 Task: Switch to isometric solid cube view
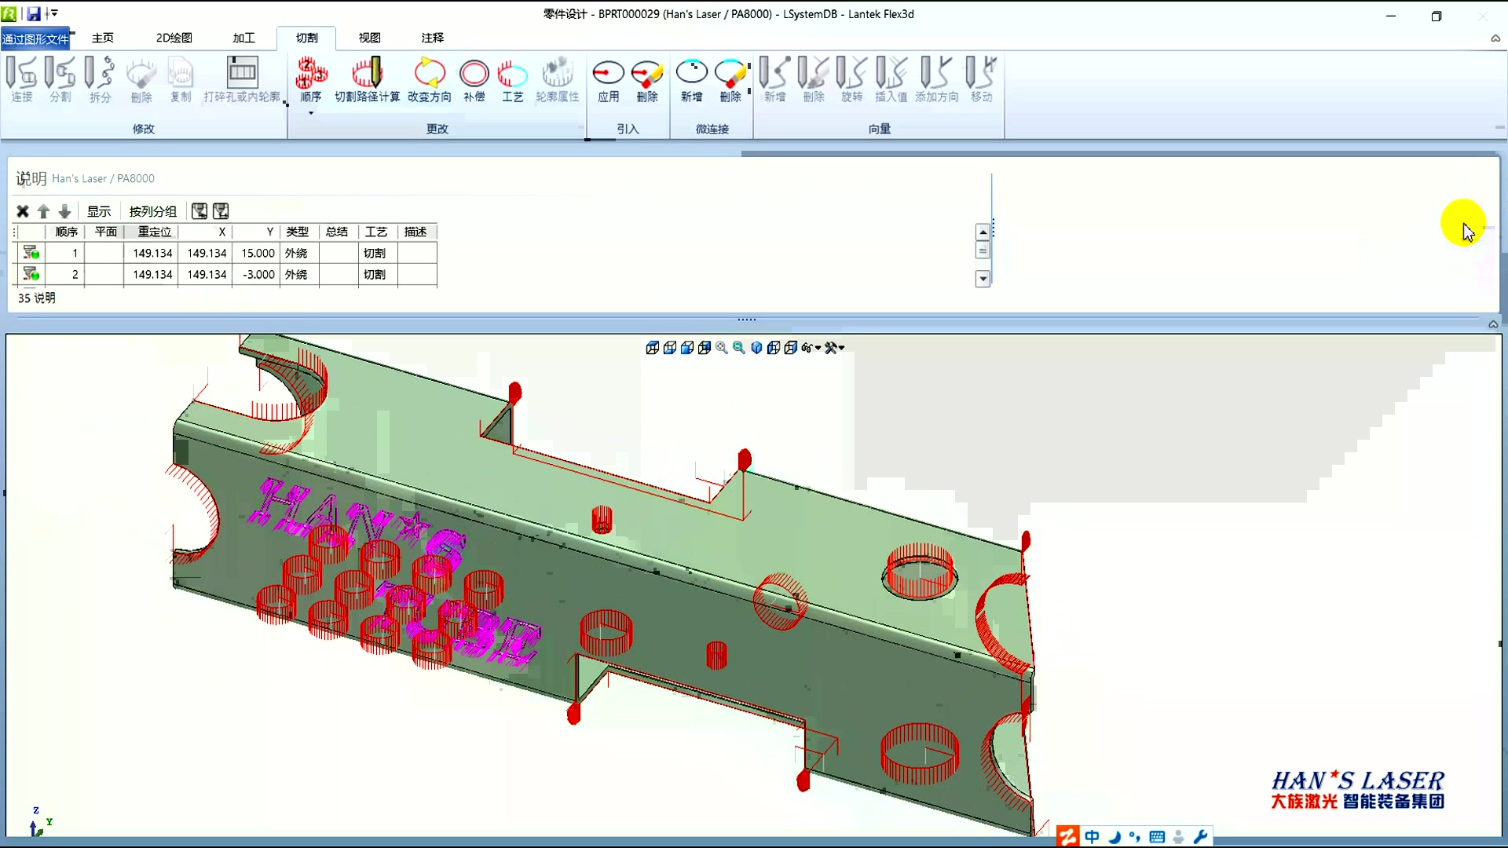click(x=756, y=348)
